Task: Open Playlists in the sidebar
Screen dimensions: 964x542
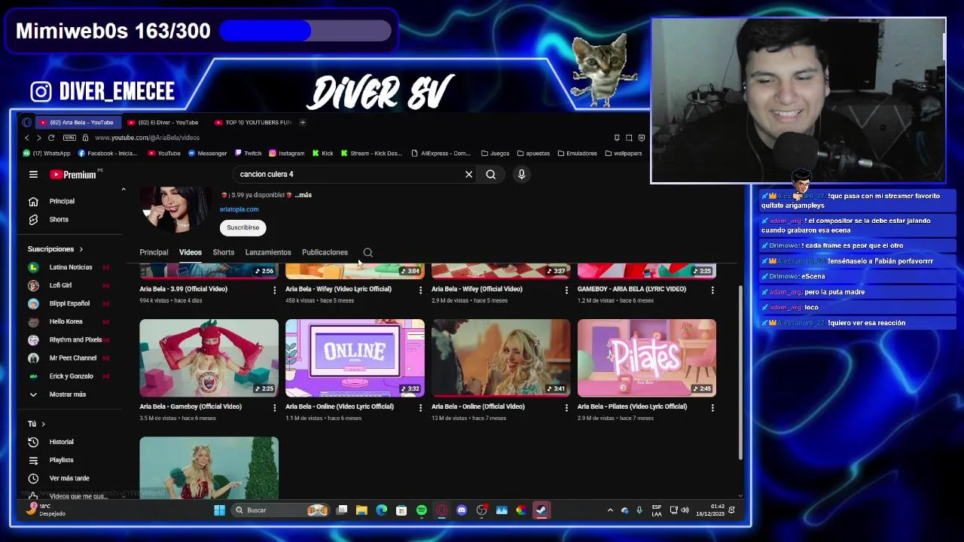Action: coord(62,460)
